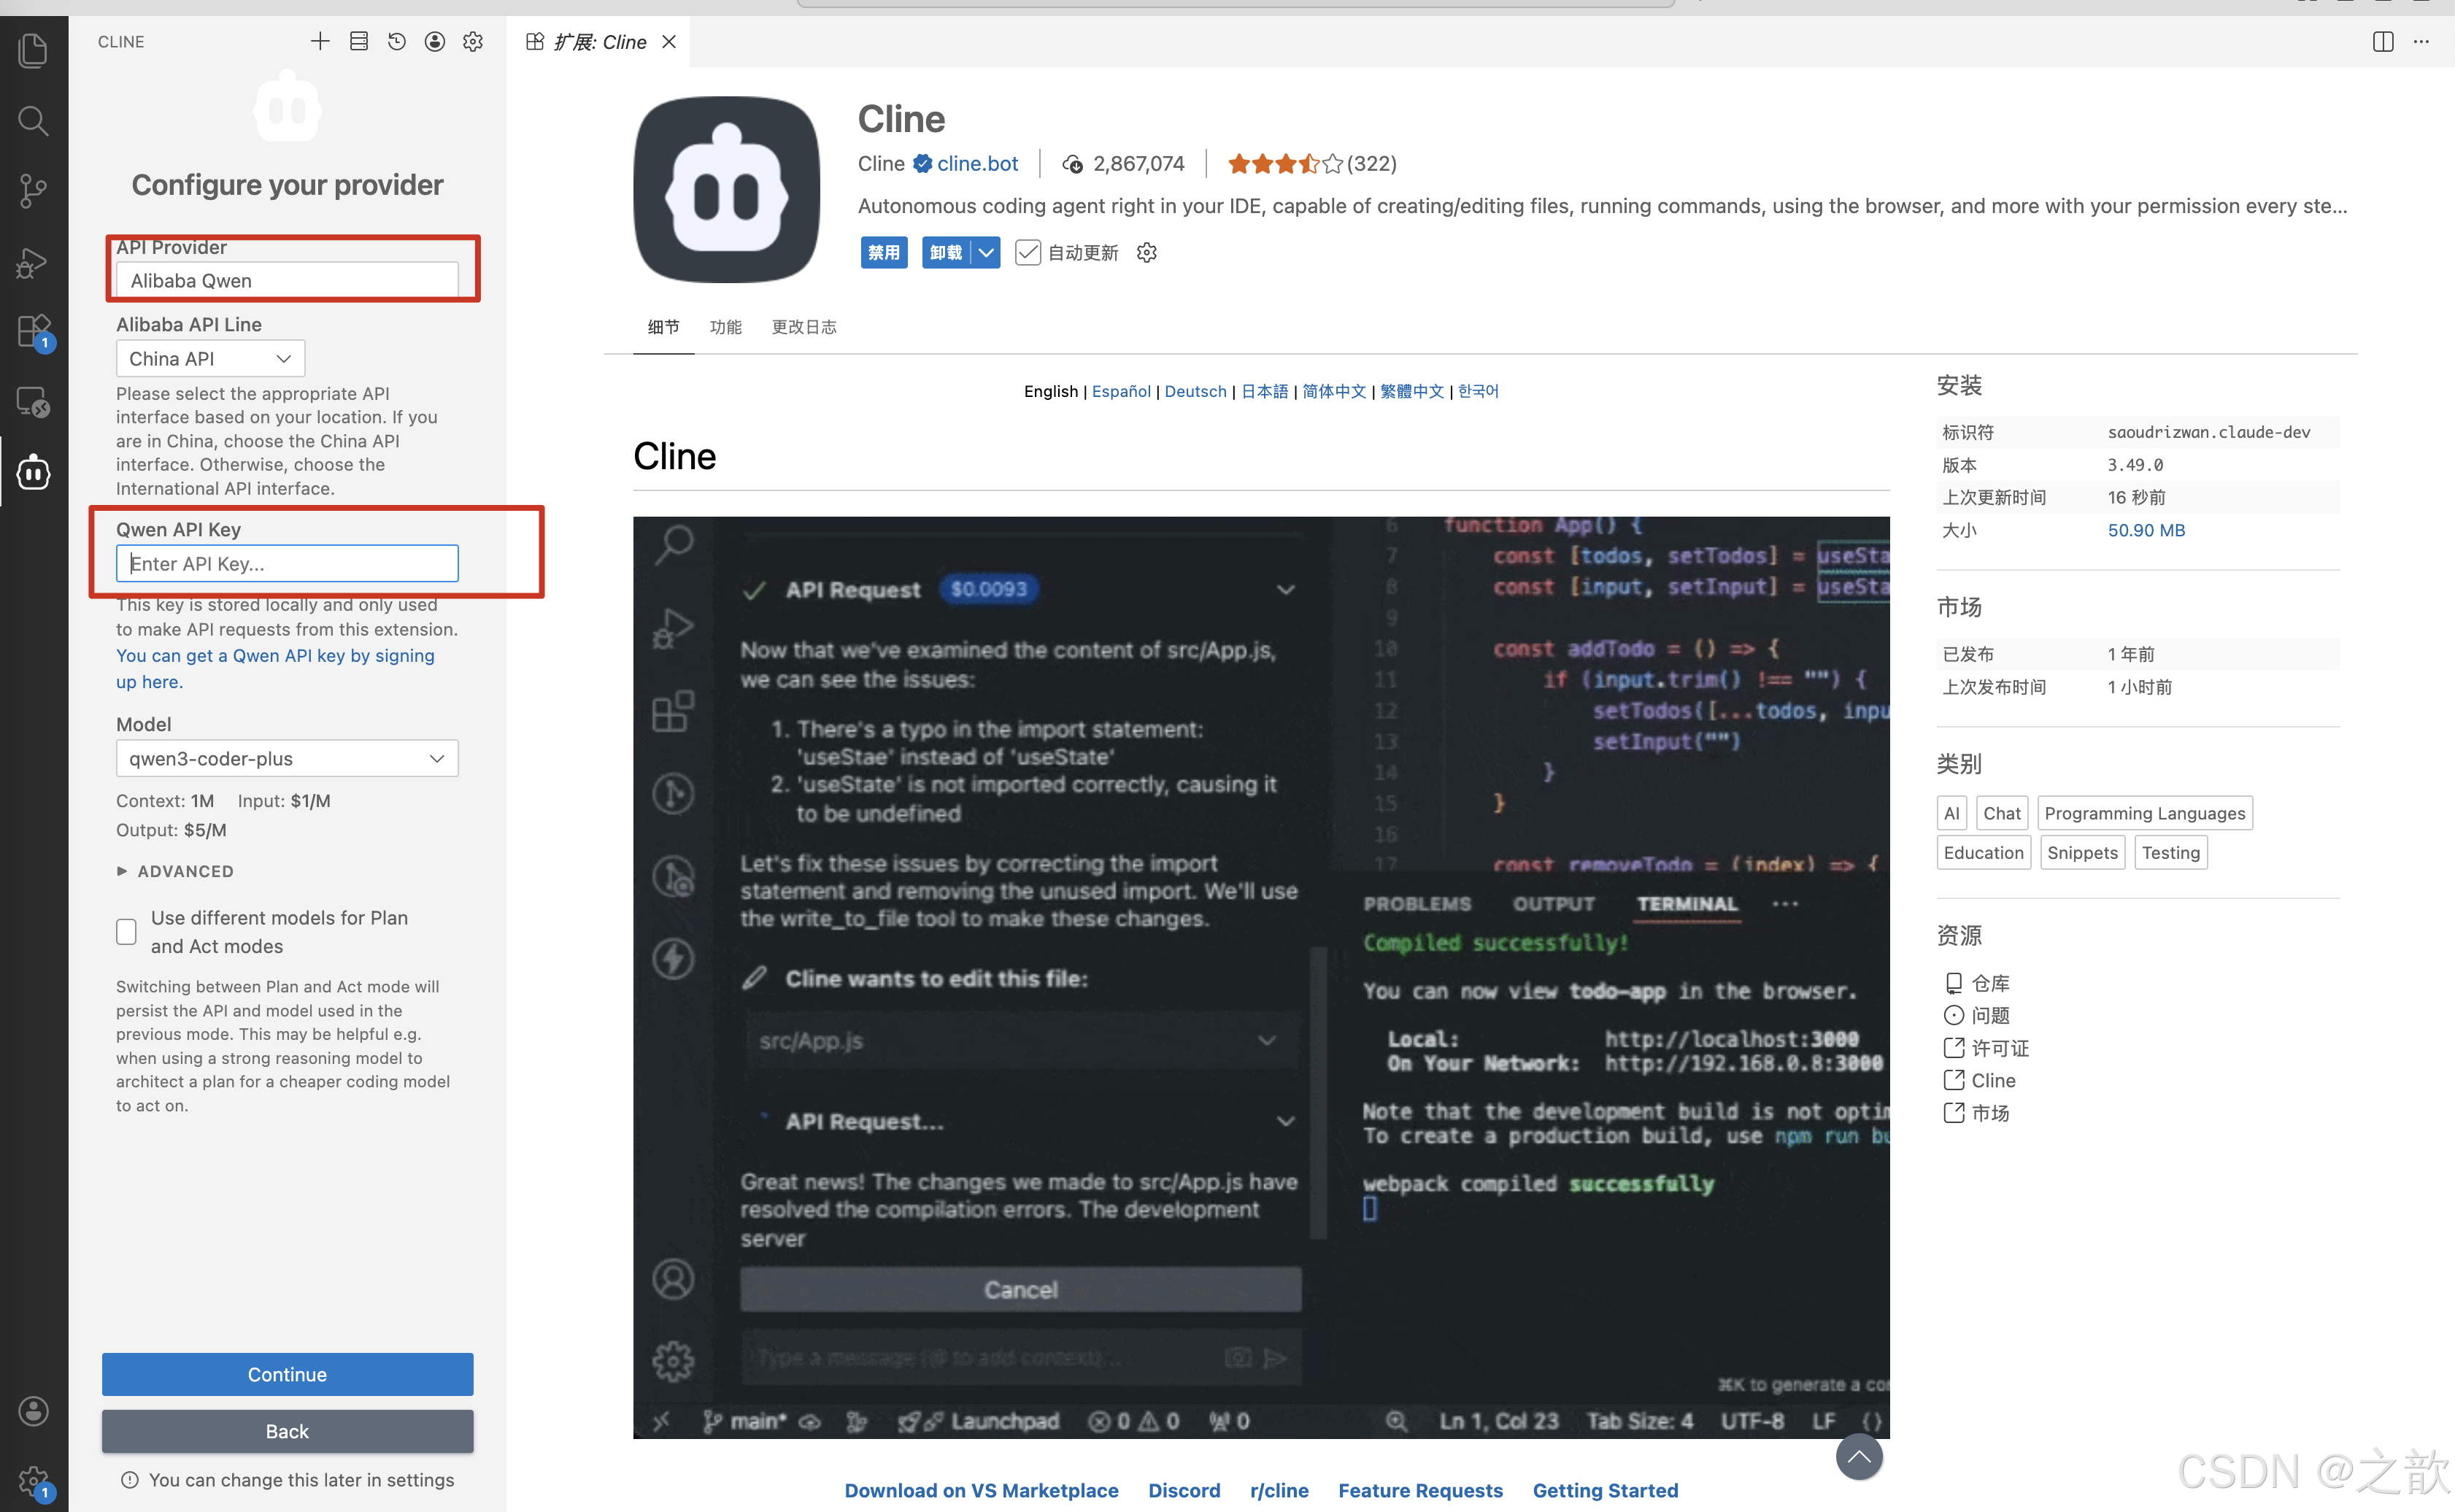Start a new Cline task plus icon
Screen dimensions: 2455x1512
320,41
